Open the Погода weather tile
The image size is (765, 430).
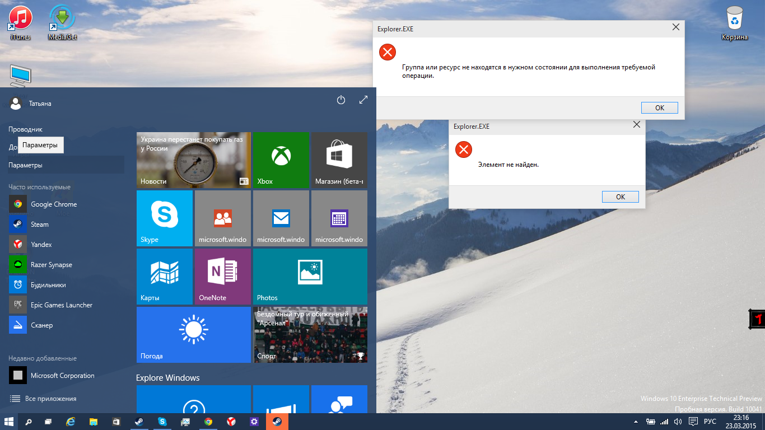click(194, 335)
